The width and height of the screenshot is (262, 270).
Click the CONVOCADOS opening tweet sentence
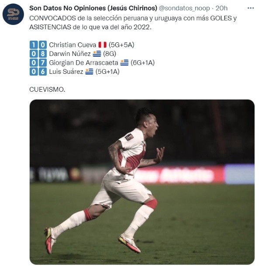(x=133, y=23)
